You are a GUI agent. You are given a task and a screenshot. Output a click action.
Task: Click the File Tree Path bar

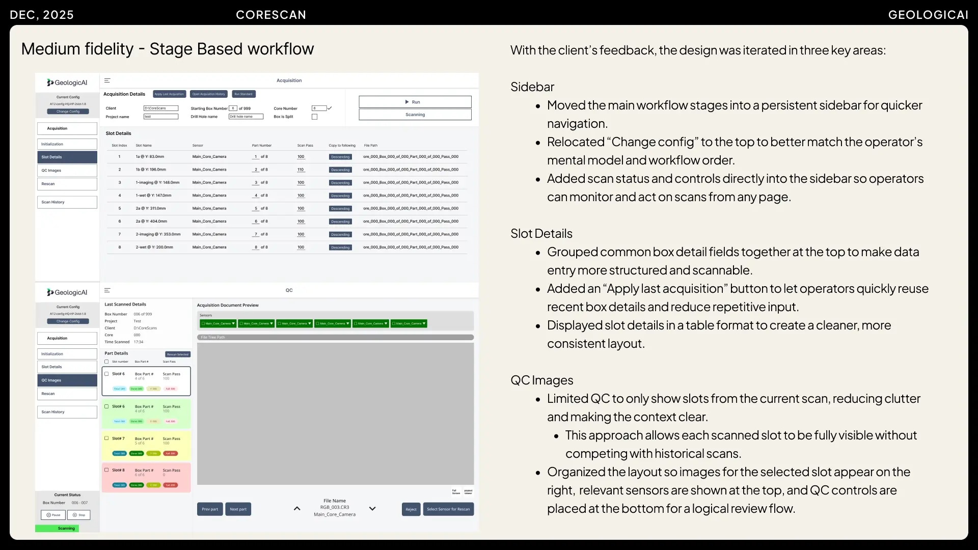[335, 337]
